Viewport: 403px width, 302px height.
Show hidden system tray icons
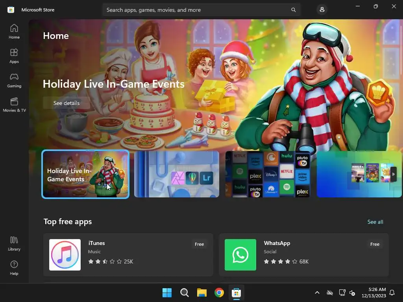point(317,293)
